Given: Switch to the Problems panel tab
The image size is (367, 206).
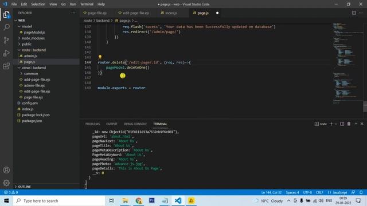Looking at the screenshot, I should click(x=92, y=124).
